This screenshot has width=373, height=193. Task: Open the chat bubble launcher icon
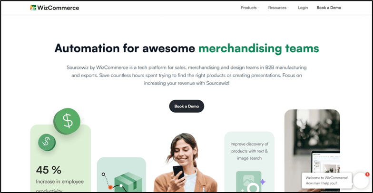361,181
